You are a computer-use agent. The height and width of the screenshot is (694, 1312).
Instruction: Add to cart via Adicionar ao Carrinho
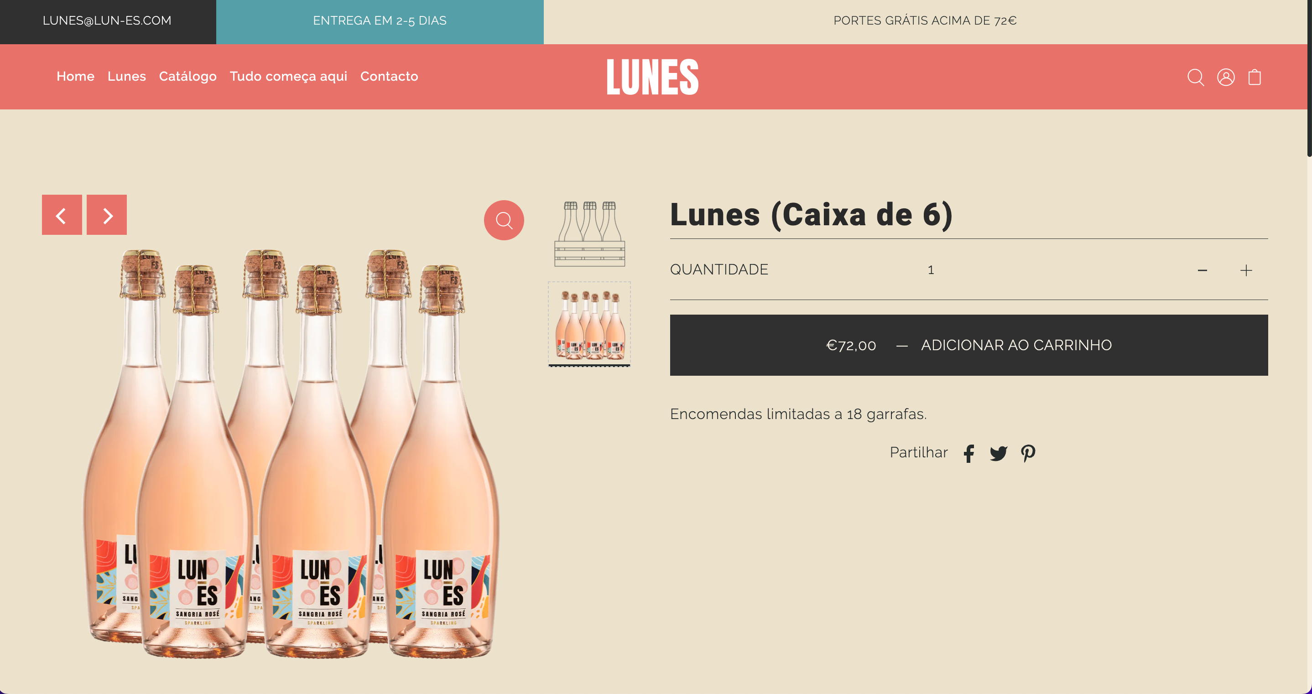point(969,345)
